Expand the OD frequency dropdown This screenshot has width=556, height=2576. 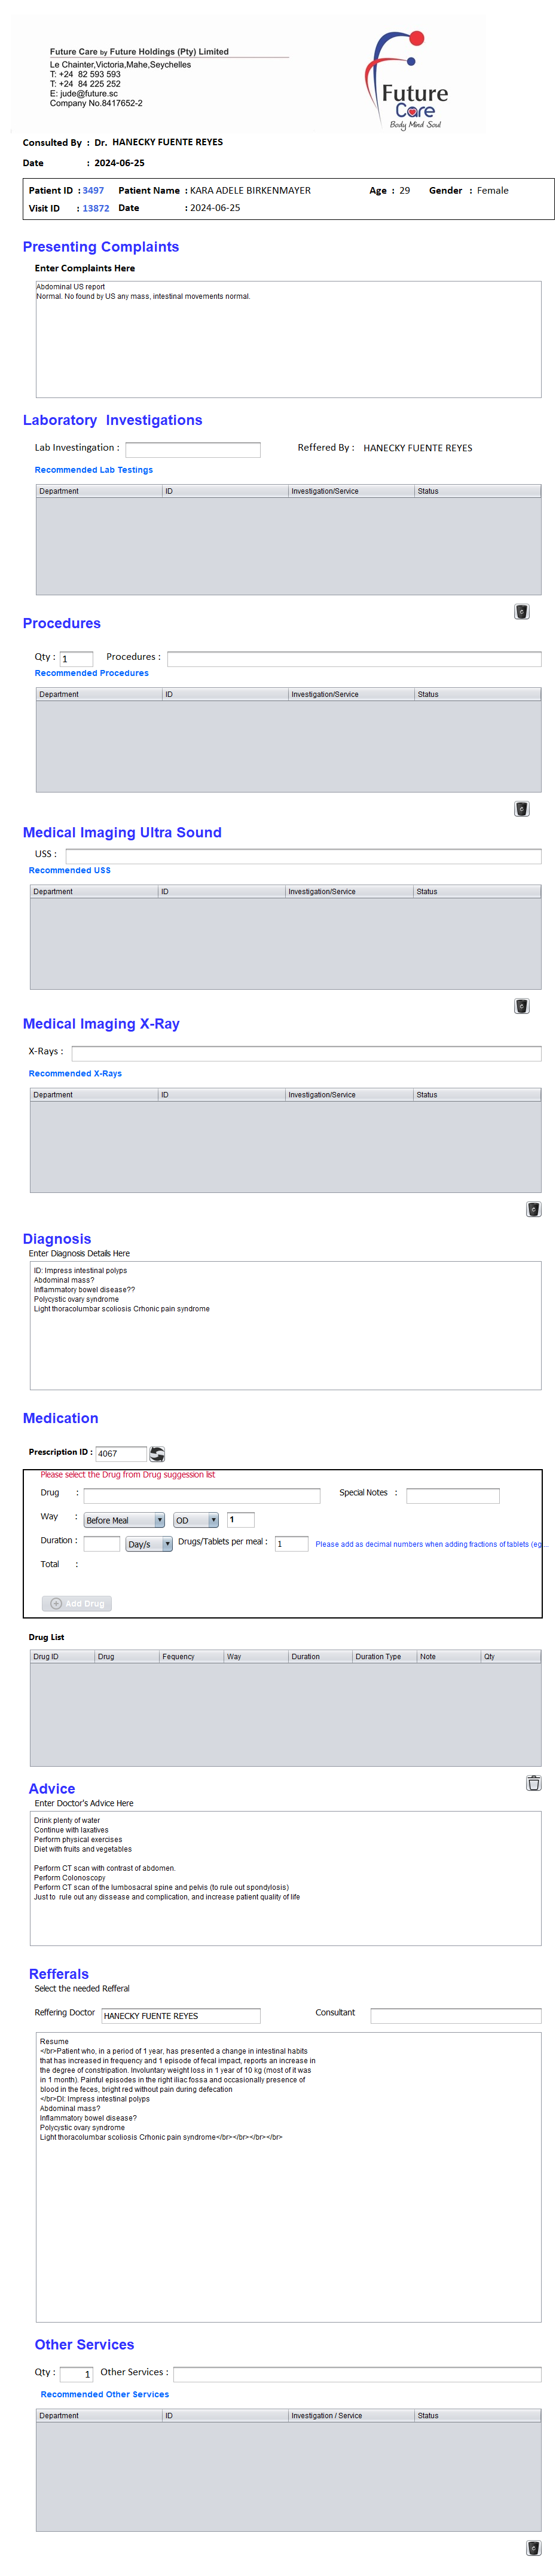(x=196, y=1519)
